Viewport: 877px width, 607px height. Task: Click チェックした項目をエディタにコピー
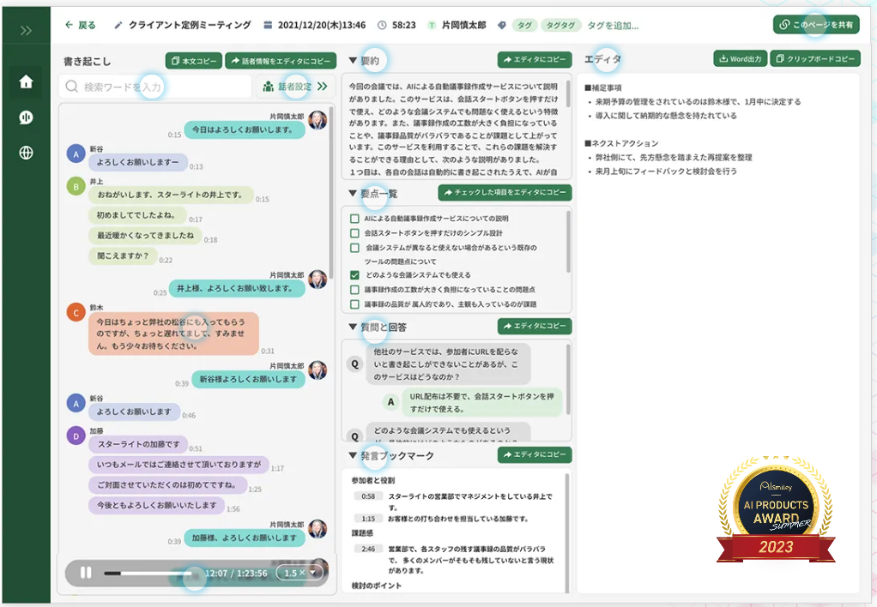505,192
